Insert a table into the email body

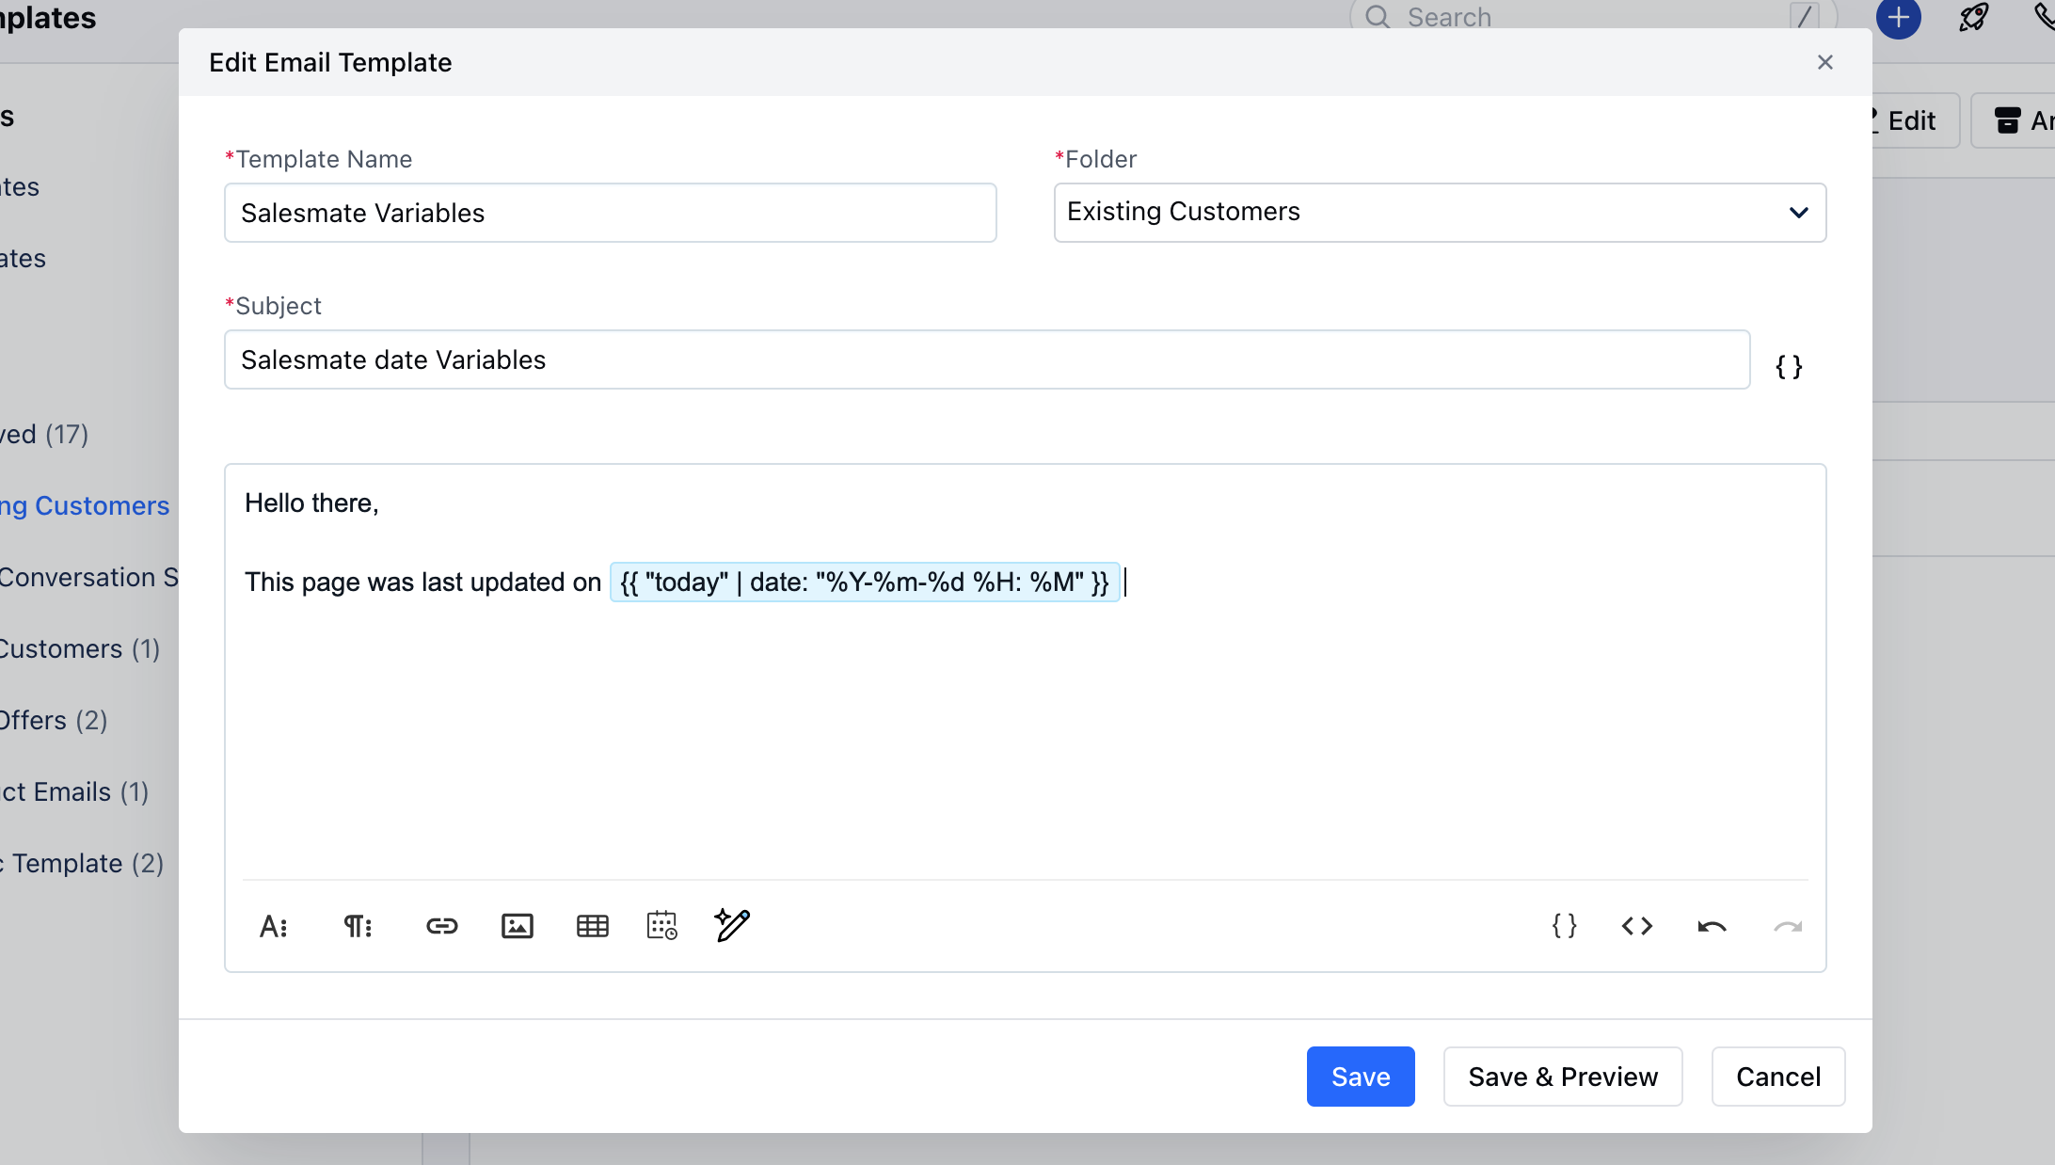(x=593, y=926)
